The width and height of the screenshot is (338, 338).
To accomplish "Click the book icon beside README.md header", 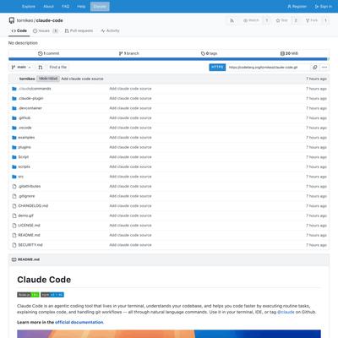I will 14,259.
